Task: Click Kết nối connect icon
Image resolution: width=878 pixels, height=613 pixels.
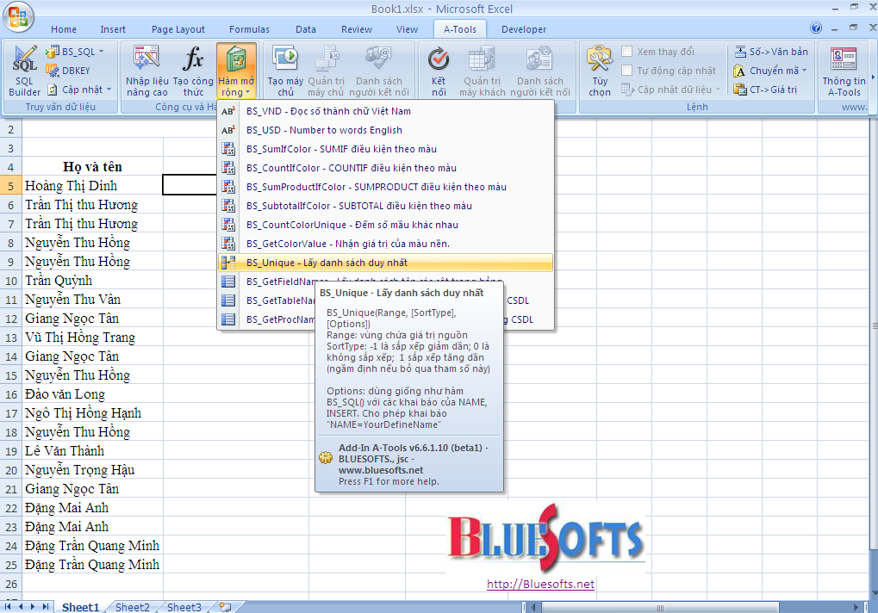Action: pos(439,59)
